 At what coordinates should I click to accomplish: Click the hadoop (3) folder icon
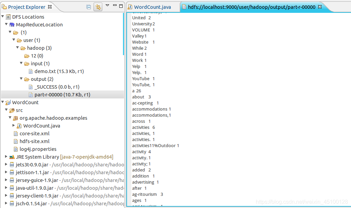click(23, 48)
